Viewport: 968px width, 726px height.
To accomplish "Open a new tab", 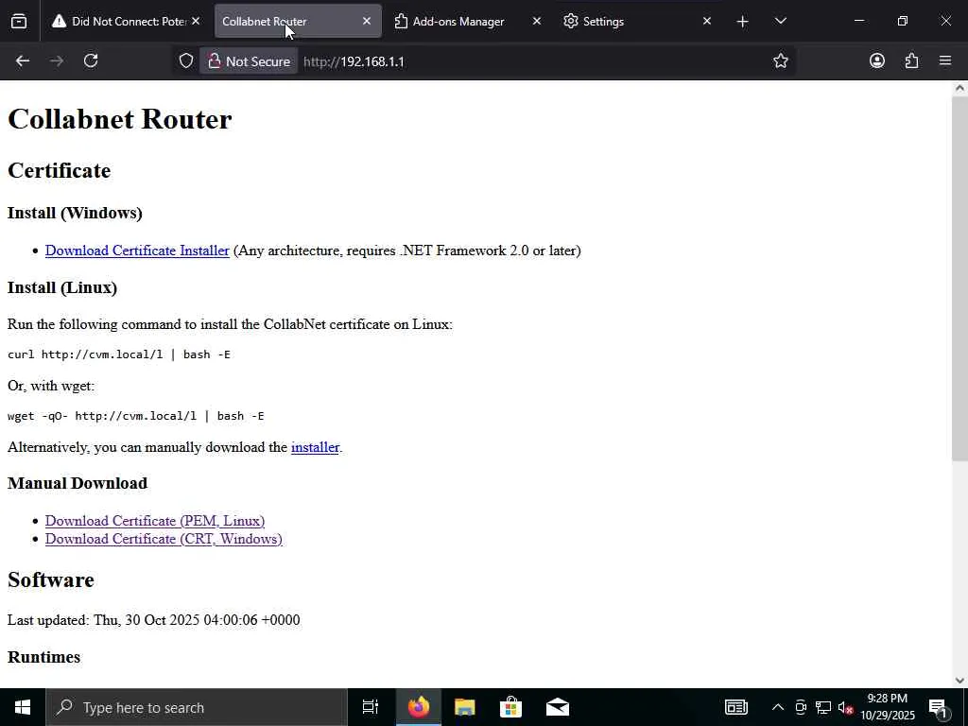I will (743, 22).
